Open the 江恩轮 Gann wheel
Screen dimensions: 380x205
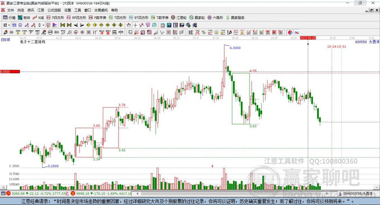[179, 18]
